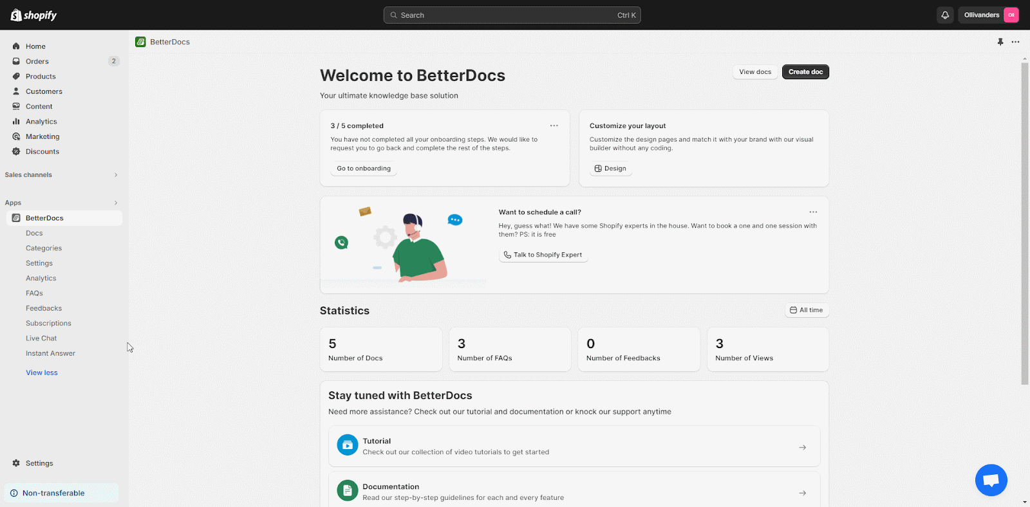The image size is (1030, 507).
Task: Click the Marketing target icon
Action: point(16,136)
